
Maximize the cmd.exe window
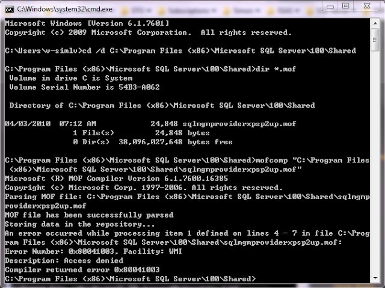click(x=346, y=6)
